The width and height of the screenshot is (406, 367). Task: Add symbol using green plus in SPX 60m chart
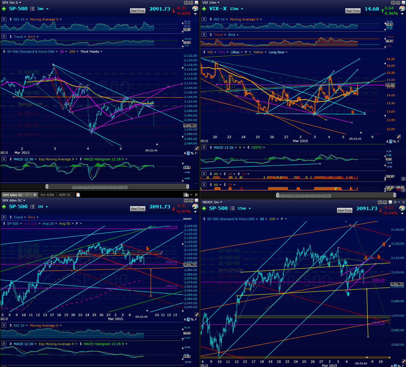[4, 207]
